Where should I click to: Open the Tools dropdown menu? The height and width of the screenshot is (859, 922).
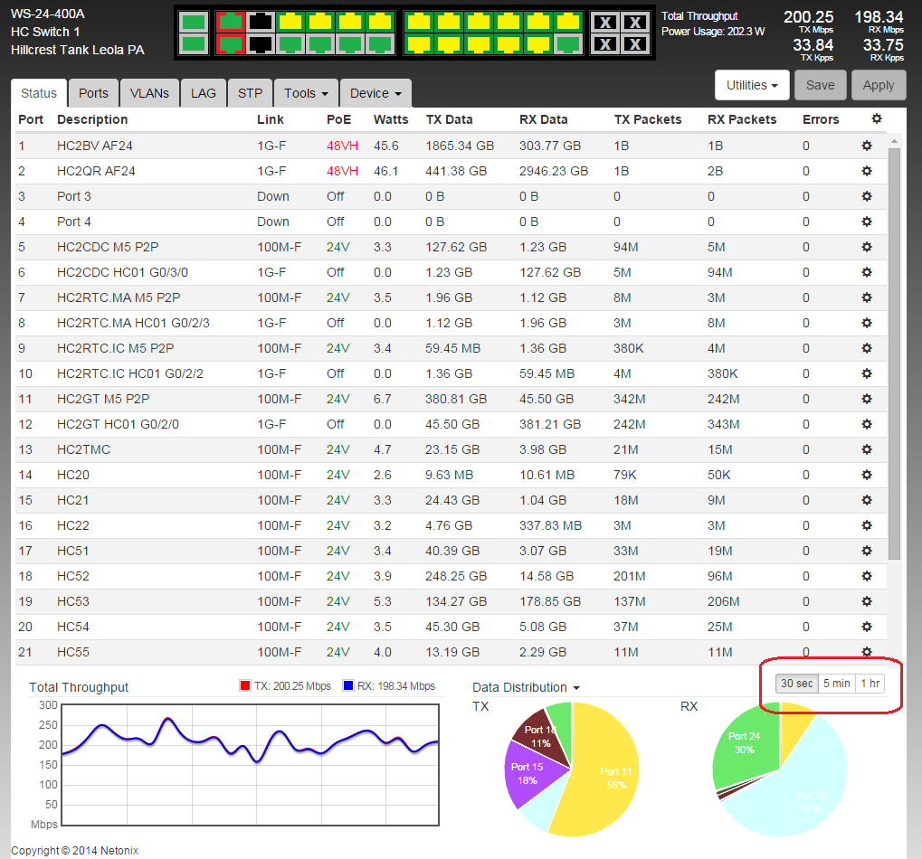click(x=306, y=93)
